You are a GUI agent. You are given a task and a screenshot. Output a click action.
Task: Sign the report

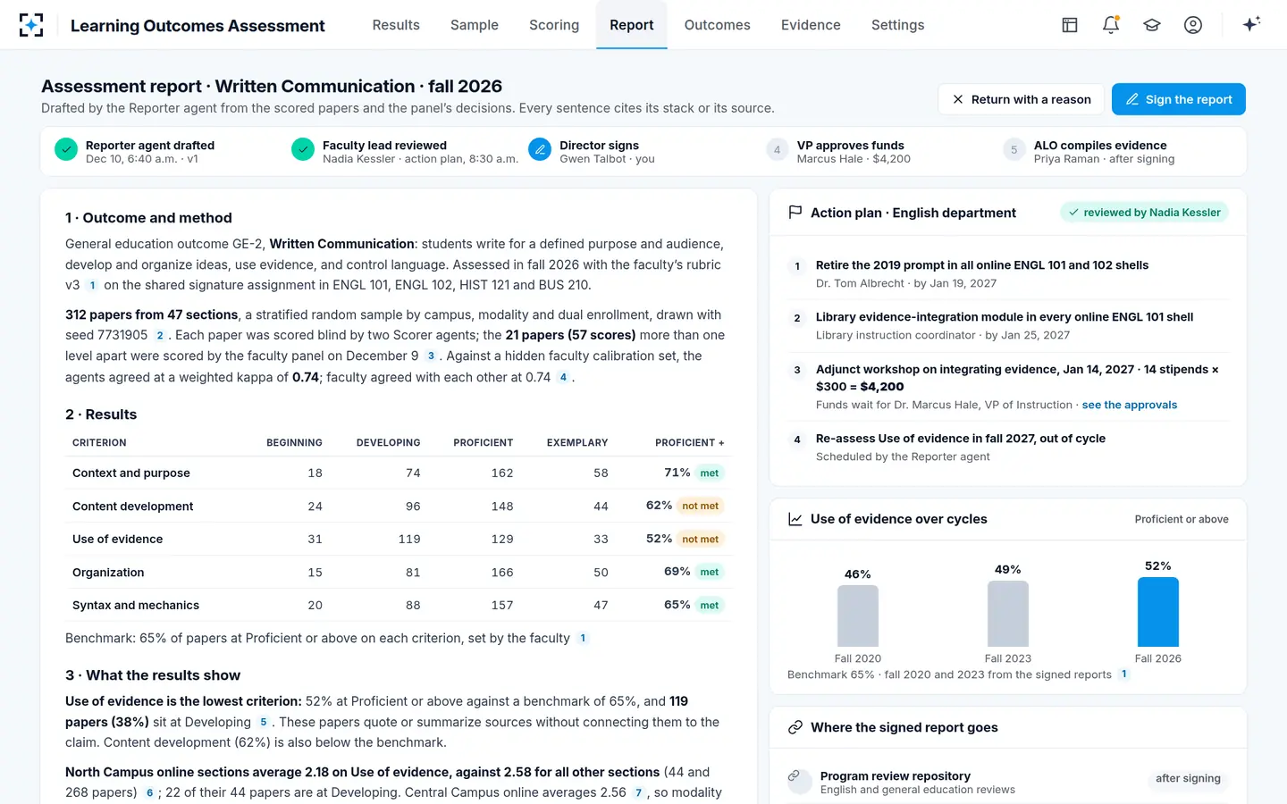[x=1178, y=99]
